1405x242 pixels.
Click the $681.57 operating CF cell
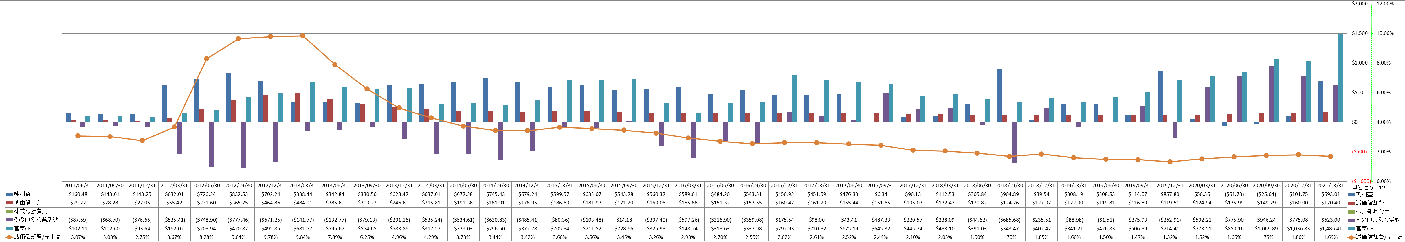click(303, 228)
